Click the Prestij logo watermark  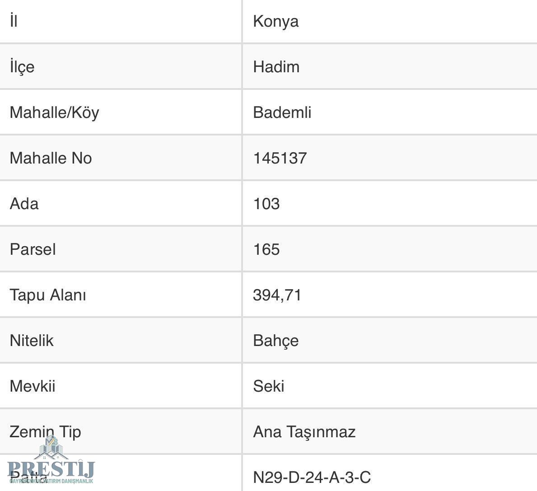coord(50,462)
